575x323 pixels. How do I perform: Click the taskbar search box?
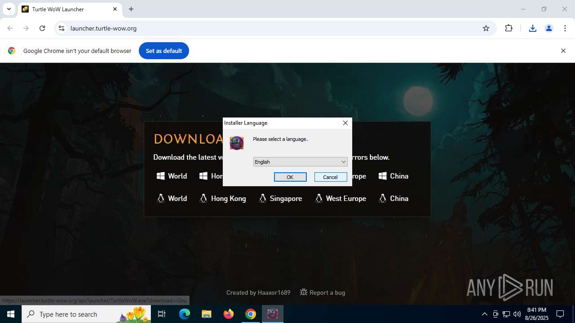click(87, 314)
